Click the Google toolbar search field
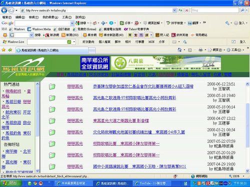 (x=42, y=23)
